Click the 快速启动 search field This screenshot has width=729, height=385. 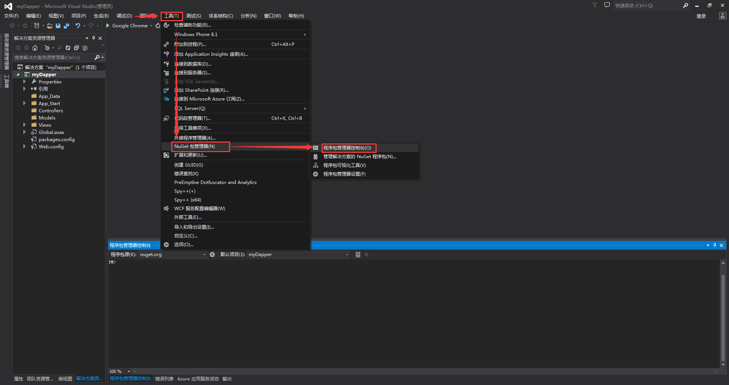pyautogui.click(x=647, y=5)
